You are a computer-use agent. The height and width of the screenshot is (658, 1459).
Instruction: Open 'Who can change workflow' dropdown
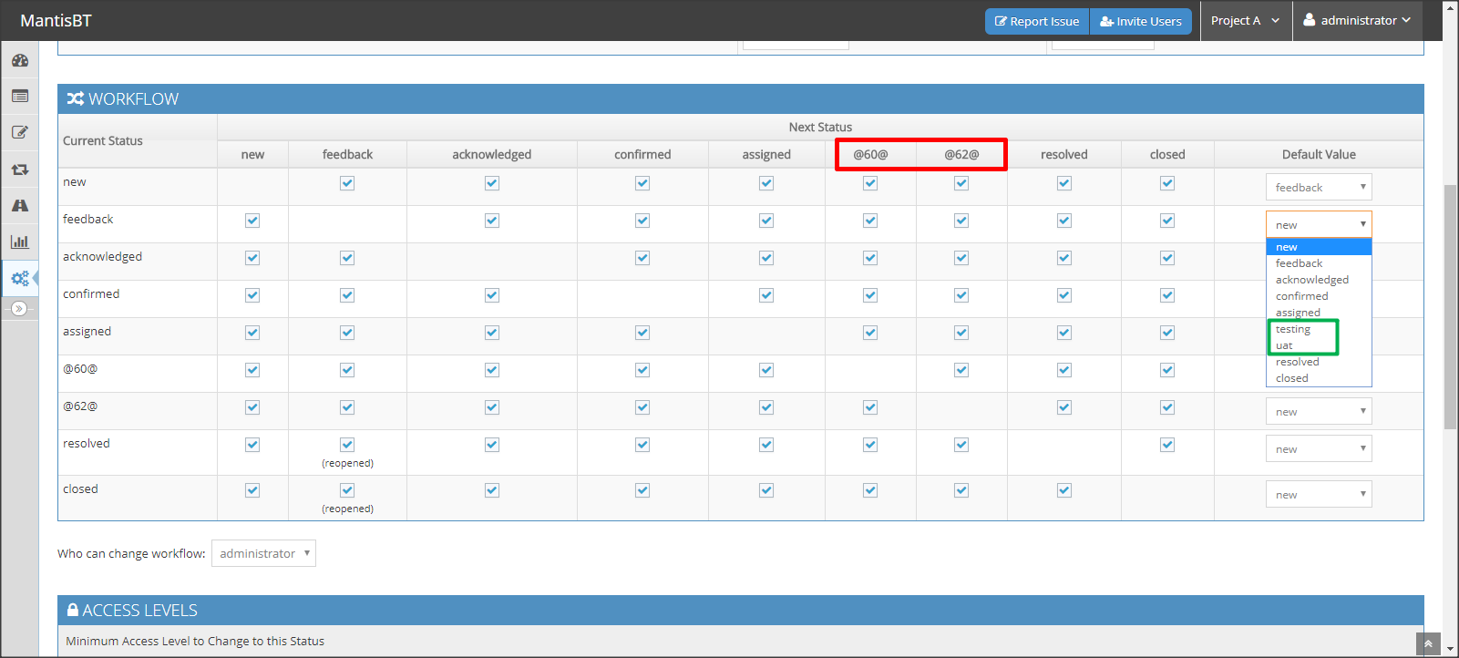click(263, 553)
